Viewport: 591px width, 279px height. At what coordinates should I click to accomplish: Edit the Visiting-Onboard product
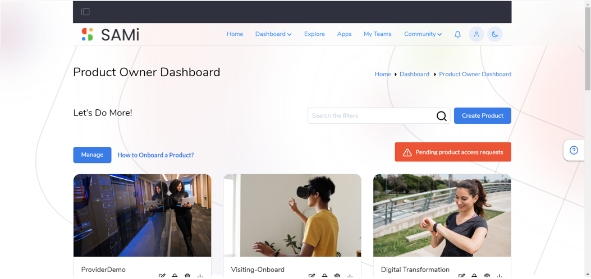[x=311, y=276]
